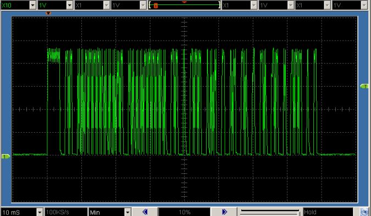Click the channel 1 ground level marker

point(6,156)
